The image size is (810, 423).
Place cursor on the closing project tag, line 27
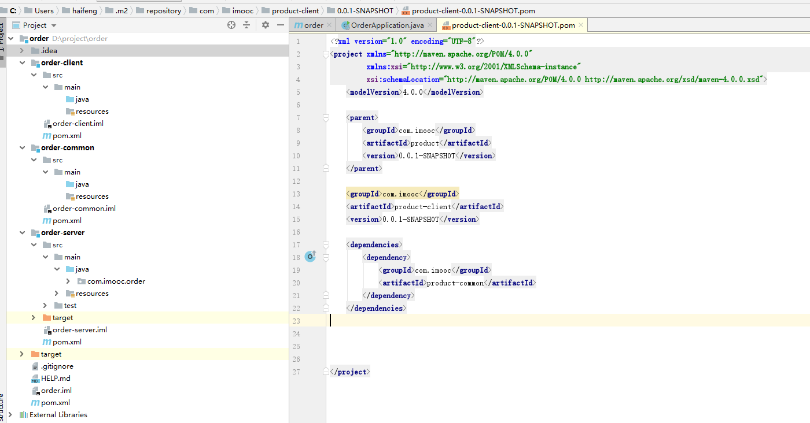click(350, 372)
